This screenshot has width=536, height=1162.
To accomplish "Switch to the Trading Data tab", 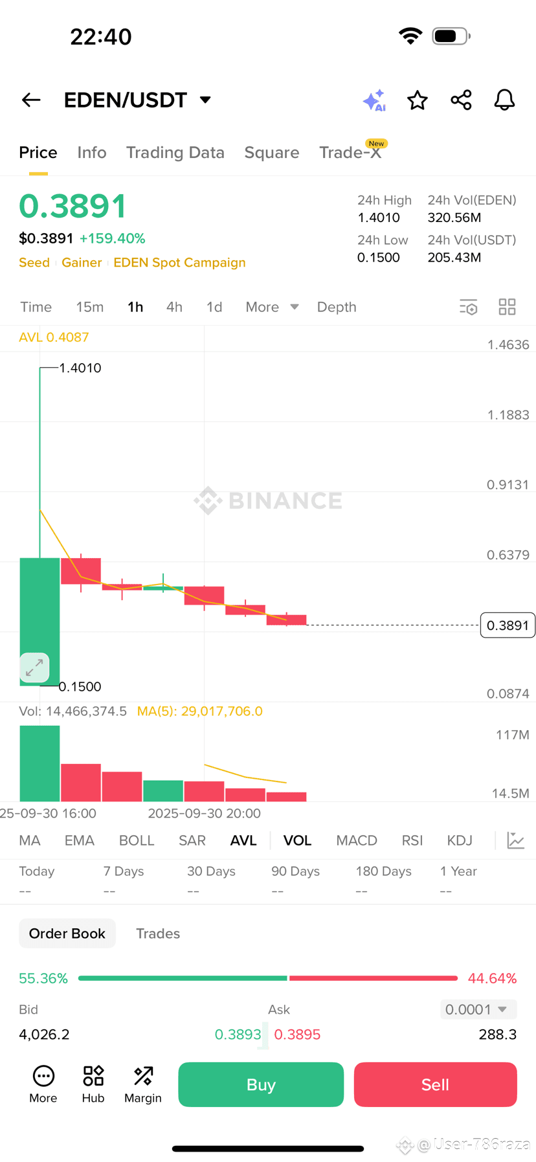I will pos(175,153).
